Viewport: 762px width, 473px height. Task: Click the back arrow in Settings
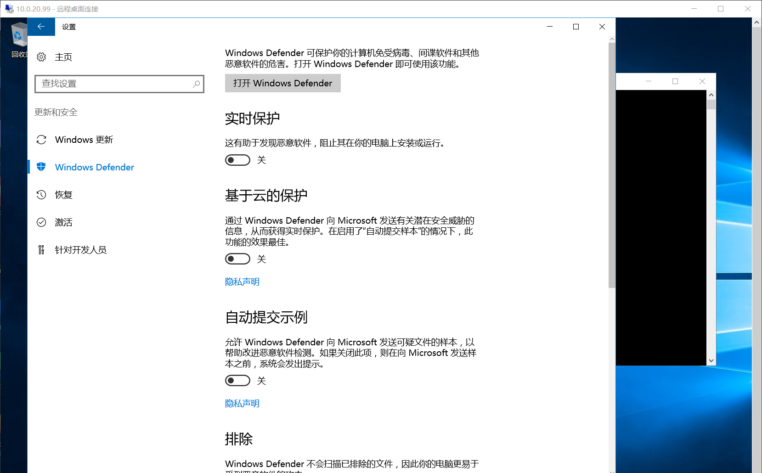41,27
